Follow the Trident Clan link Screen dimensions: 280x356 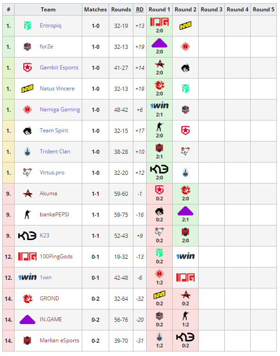[x=55, y=152]
